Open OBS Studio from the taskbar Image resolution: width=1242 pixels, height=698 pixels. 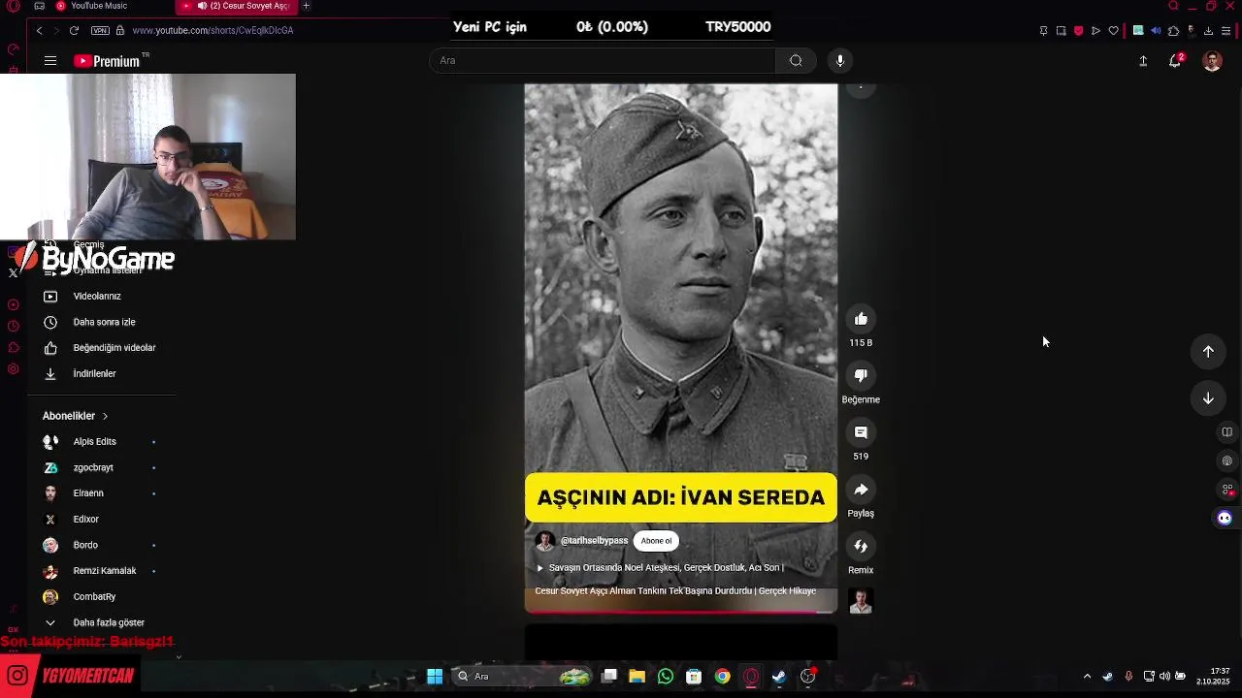(807, 677)
